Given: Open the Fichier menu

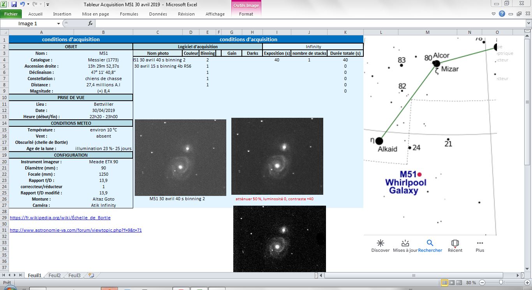Looking at the screenshot, I should click(11, 13).
